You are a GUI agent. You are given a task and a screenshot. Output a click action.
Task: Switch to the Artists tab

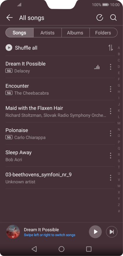(x=47, y=33)
